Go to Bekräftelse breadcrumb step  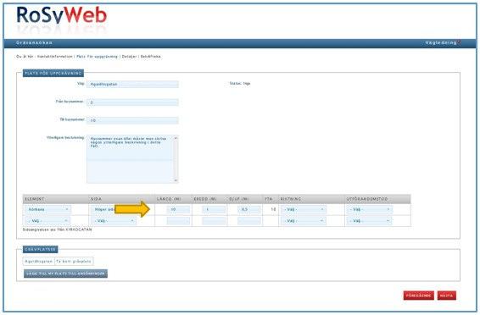pyautogui.click(x=151, y=57)
